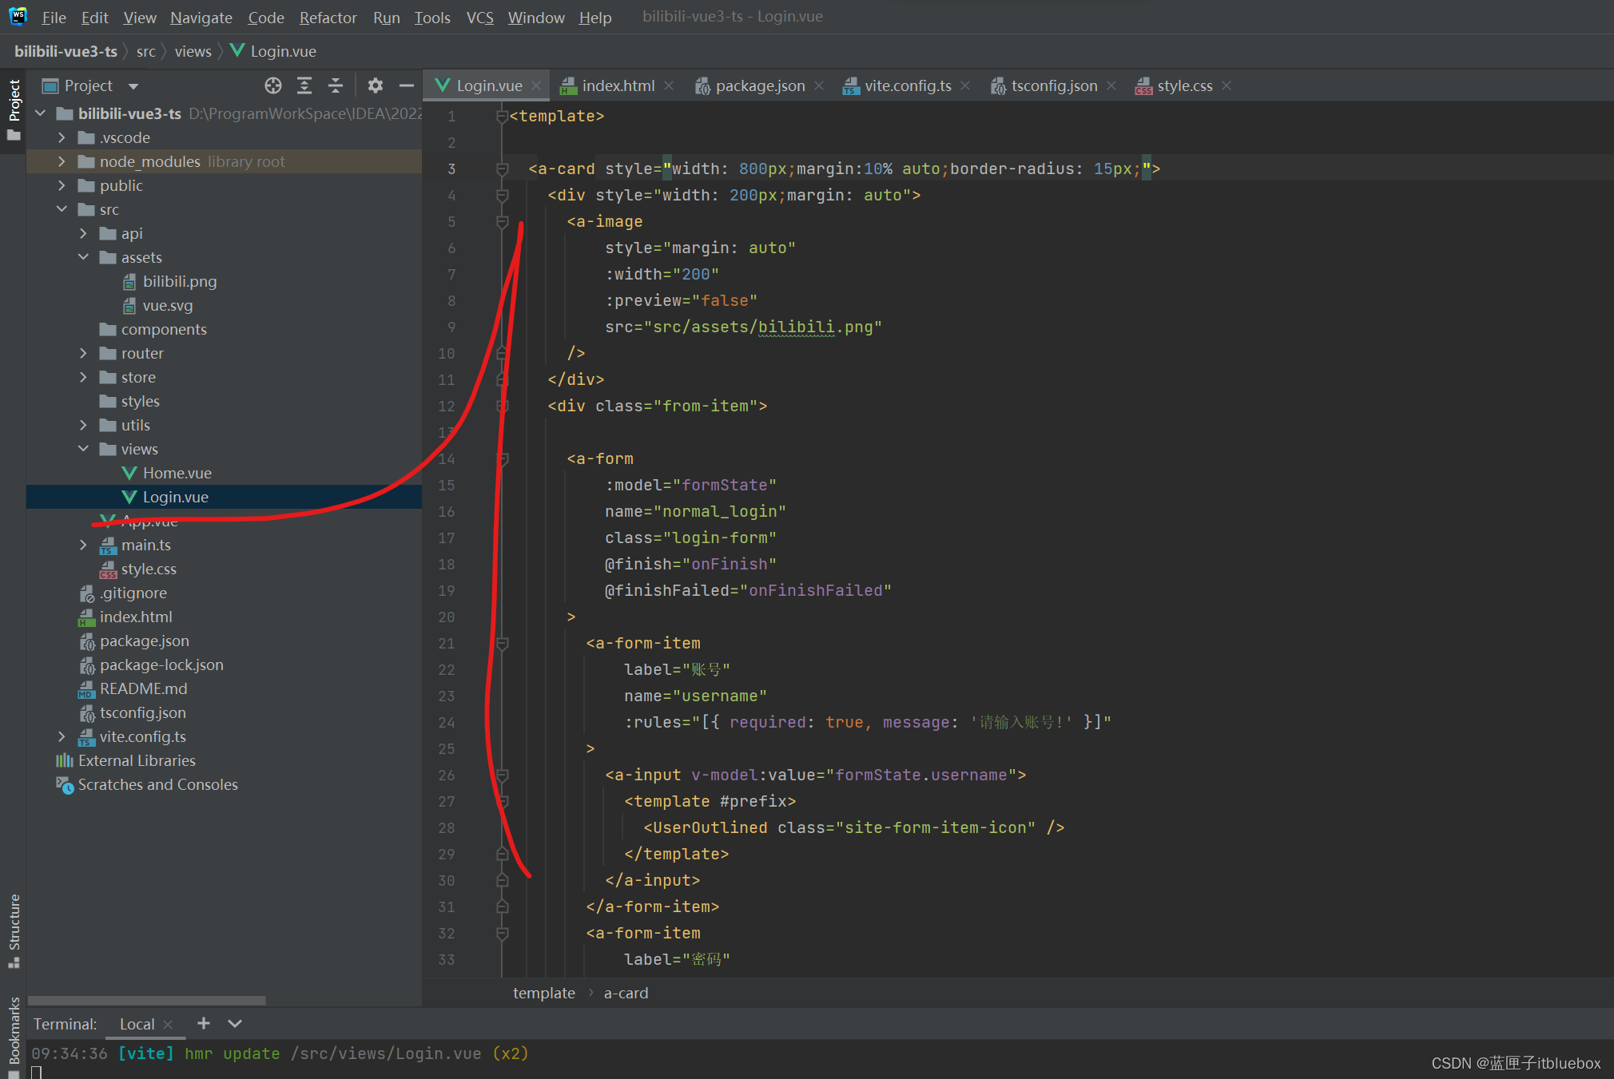Toggle the Bookmarks tool window

tap(14, 1030)
